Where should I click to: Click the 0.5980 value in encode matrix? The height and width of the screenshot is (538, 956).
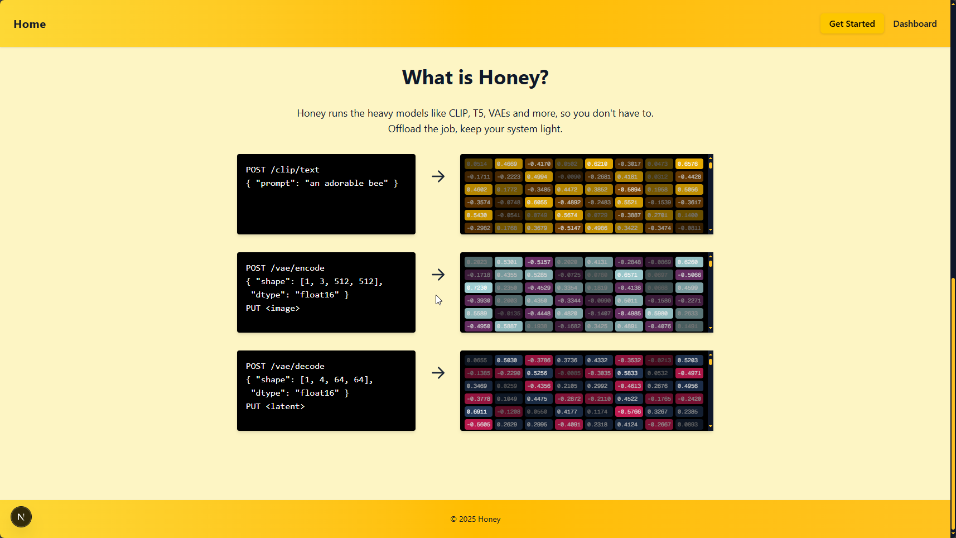pyautogui.click(x=659, y=314)
